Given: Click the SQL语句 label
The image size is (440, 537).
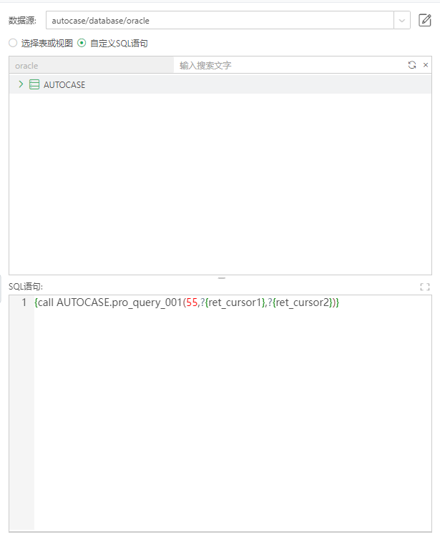Looking at the screenshot, I should 26,287.
